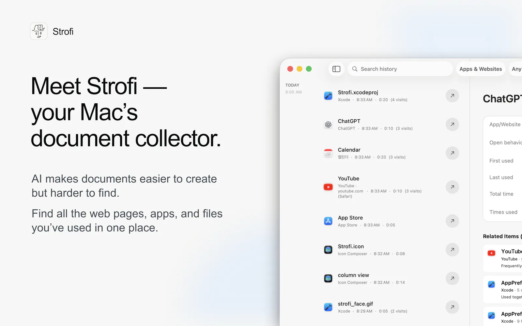
Task: Open the Apps & Websites filter dropdown
Action: (481, 69)
